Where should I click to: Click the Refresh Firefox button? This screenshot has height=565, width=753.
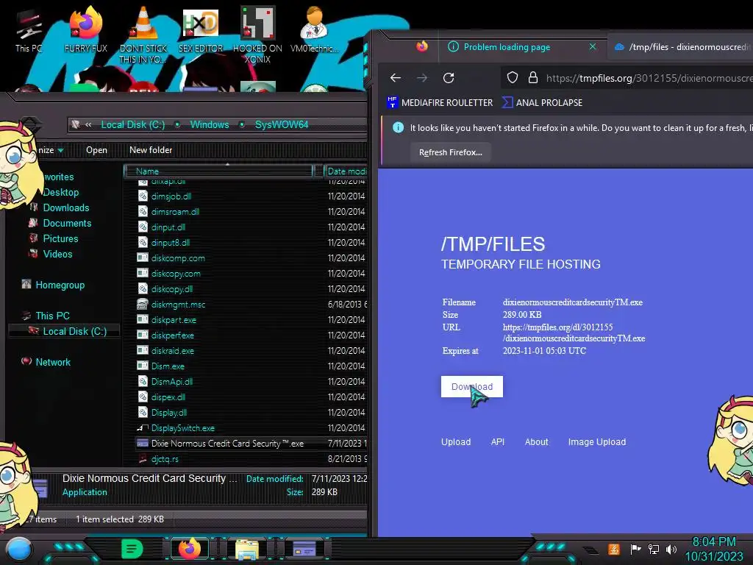coord(451,152)
